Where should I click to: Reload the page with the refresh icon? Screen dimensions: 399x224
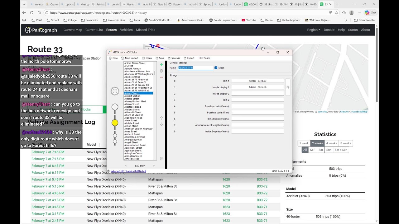(x=32, y=13)
